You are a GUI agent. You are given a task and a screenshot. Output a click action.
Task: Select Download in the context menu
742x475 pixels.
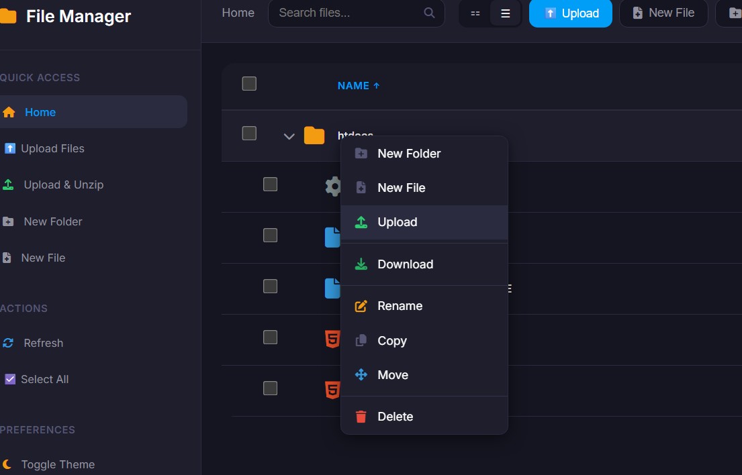(x=404, y=264)
